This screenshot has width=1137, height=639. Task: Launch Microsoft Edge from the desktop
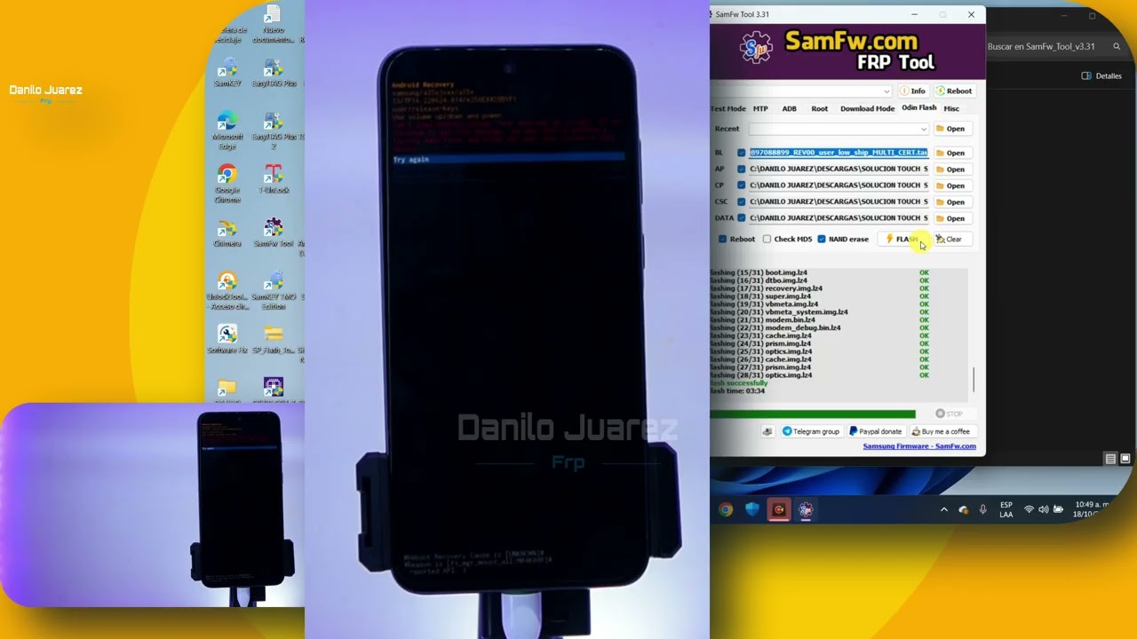tap(227, 131)
